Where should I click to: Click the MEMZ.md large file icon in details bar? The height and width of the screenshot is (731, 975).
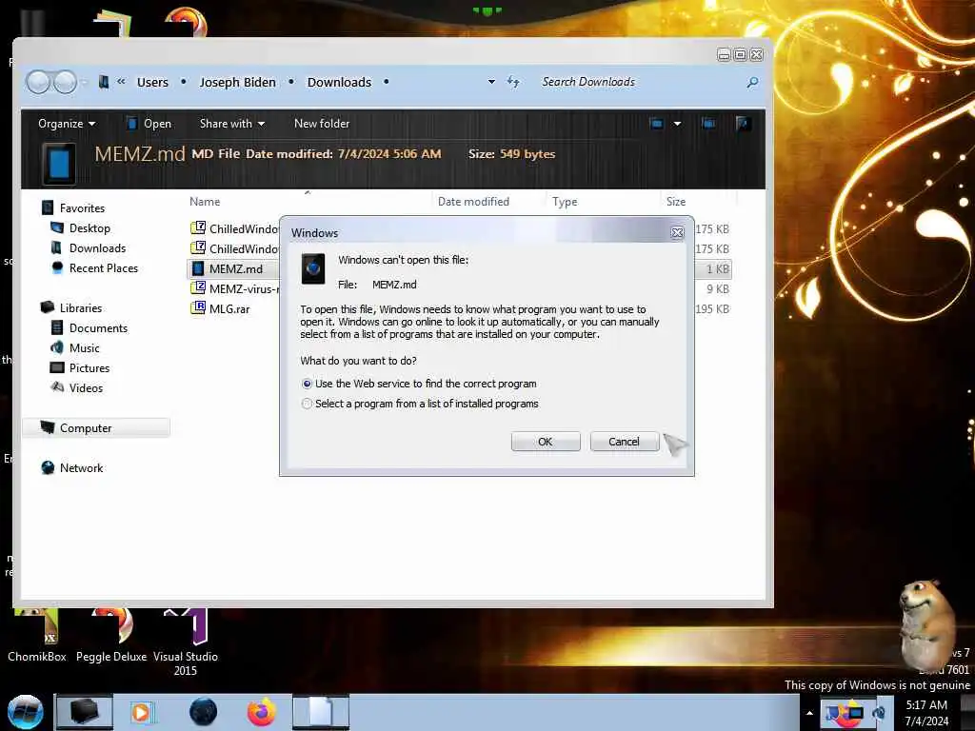pyautogui.click(x=59, y=164)
